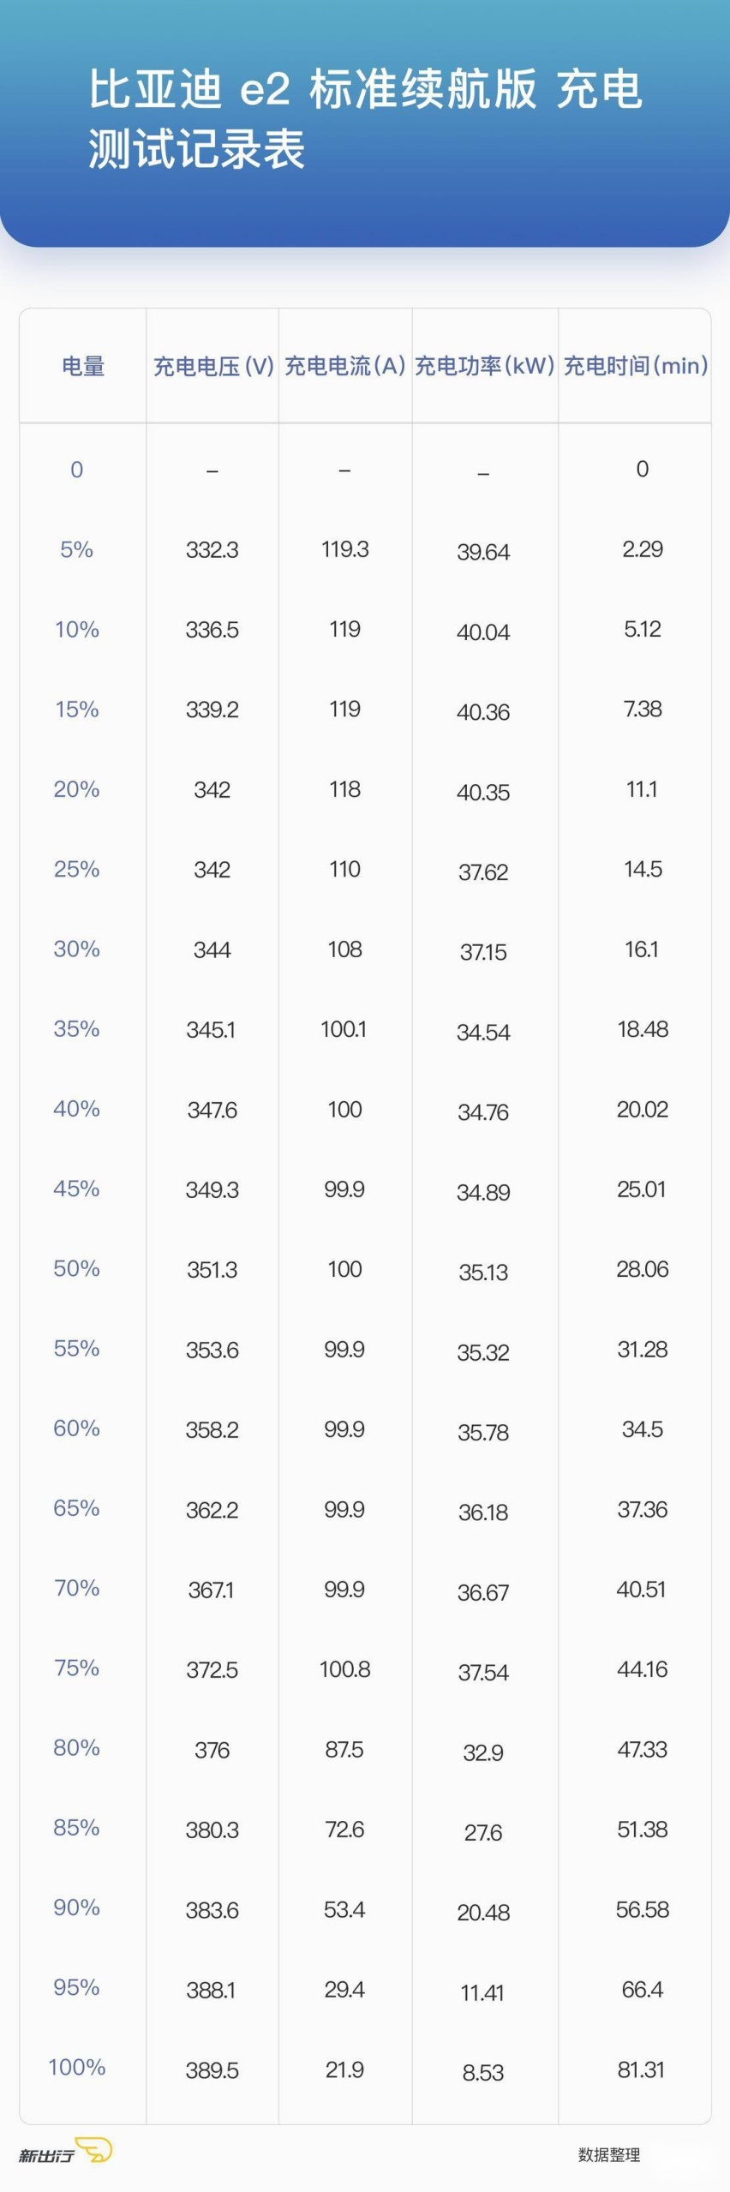Click the 80% battery level row label
This screenshot has height=2192, width=730.
[x=76, y=1747]
